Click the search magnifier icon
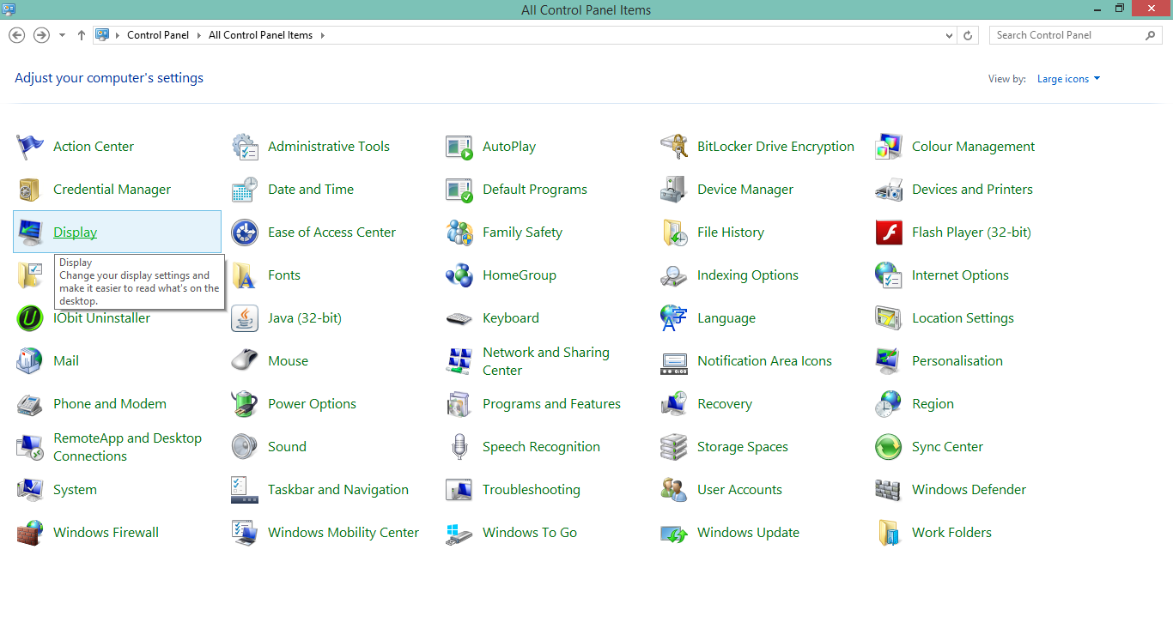The width and height of the screenshot is (1173, 622). pyautogui.click(x=1151, y=35)
